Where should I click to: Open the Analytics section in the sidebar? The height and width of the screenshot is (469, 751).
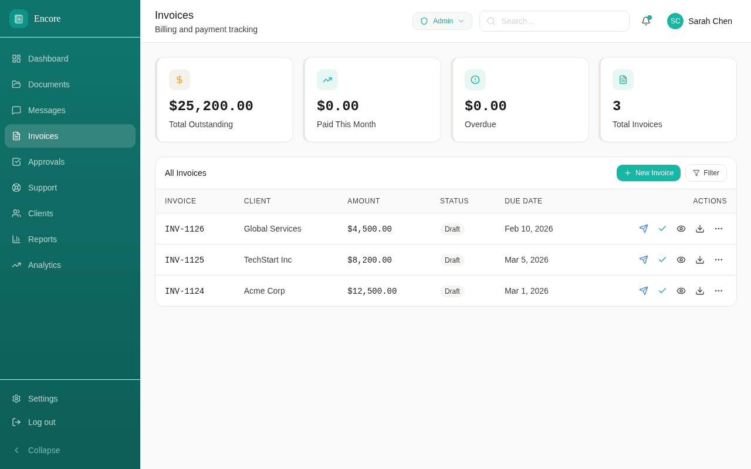[x=45, y=265]
